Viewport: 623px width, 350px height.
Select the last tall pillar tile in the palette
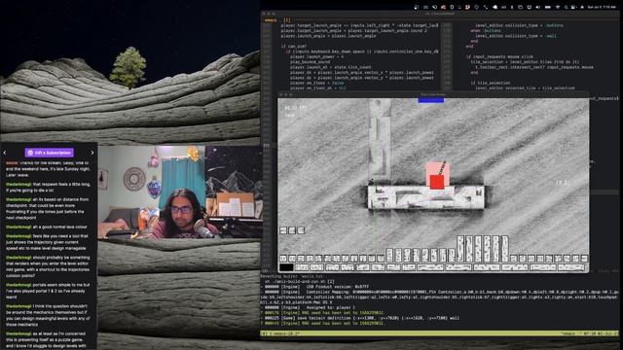(505, 249)
